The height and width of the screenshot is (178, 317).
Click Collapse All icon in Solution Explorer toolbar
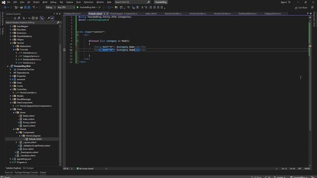[33, 18]
